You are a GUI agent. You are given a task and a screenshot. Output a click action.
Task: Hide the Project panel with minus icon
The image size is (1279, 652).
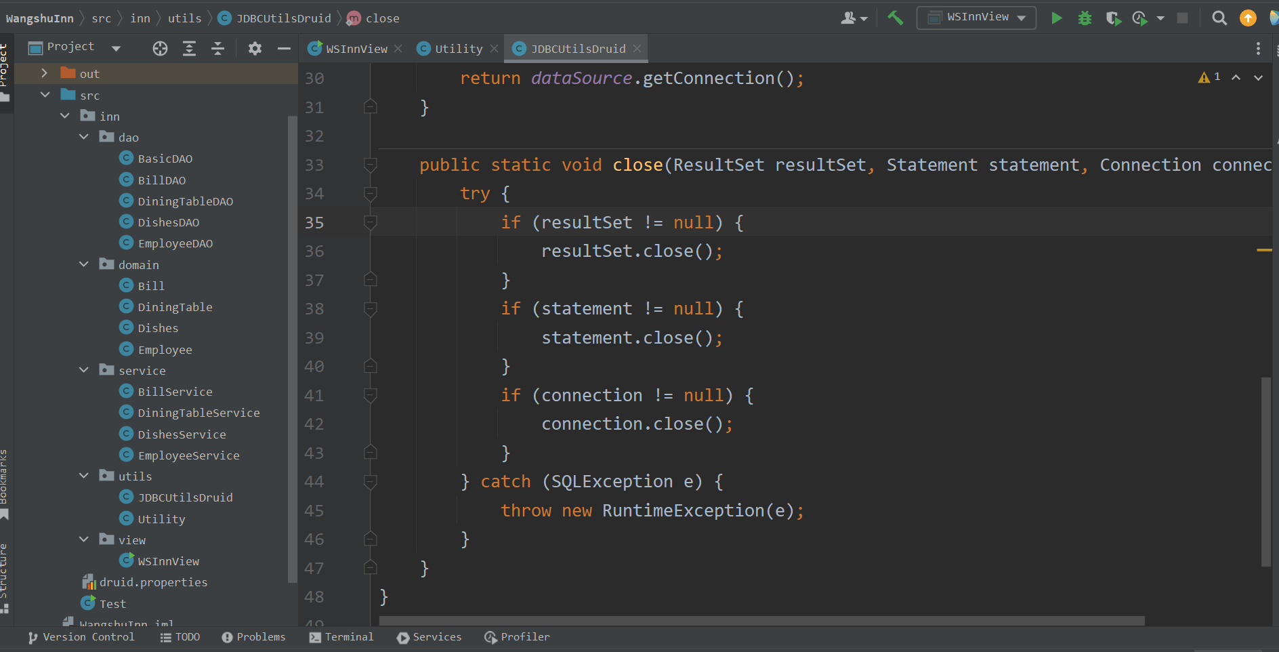pos(284,48)
